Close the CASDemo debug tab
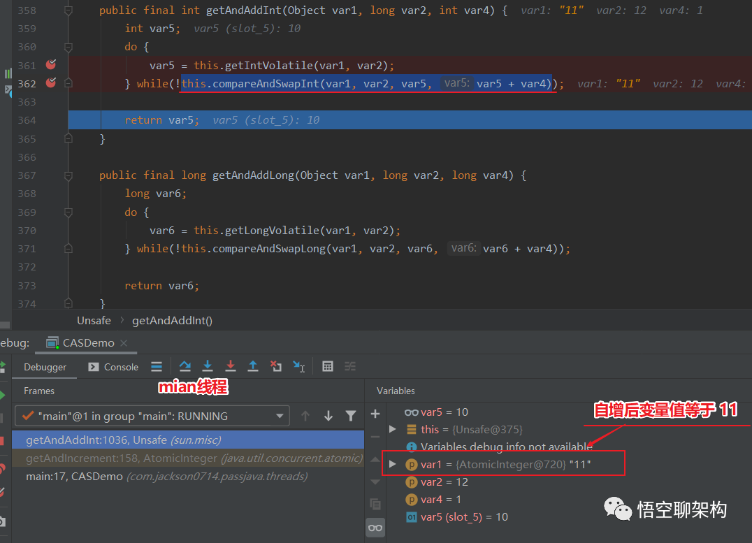The image size is (752, 543). pos(124,343)
